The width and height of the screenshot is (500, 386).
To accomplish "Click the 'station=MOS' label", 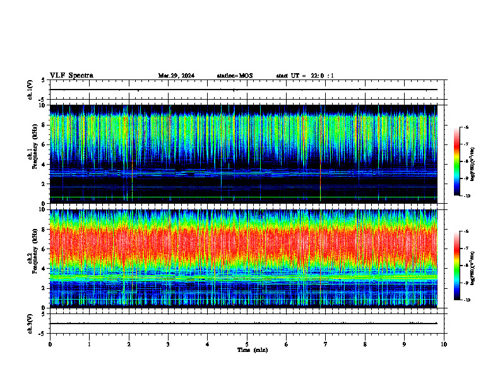I will [x=235, y=76].
